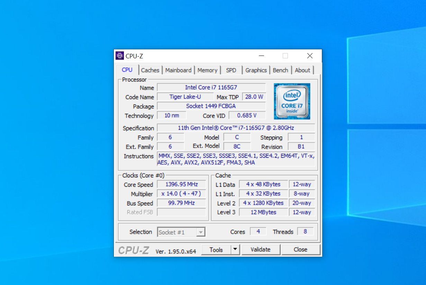Go to the Graphics tab
426x285 pixels.
pyautogui.click(x=256, y=70)
